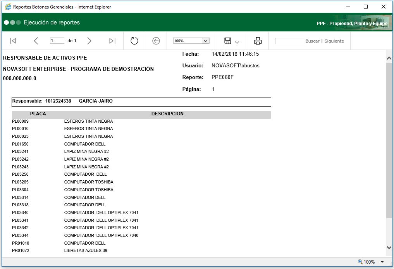
Task: Select placa PL03304
Action: [21, 190]
